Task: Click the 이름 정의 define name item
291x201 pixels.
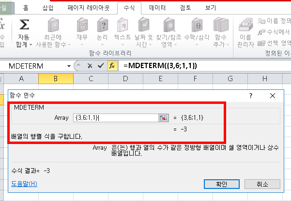Action: click(275, 21)
